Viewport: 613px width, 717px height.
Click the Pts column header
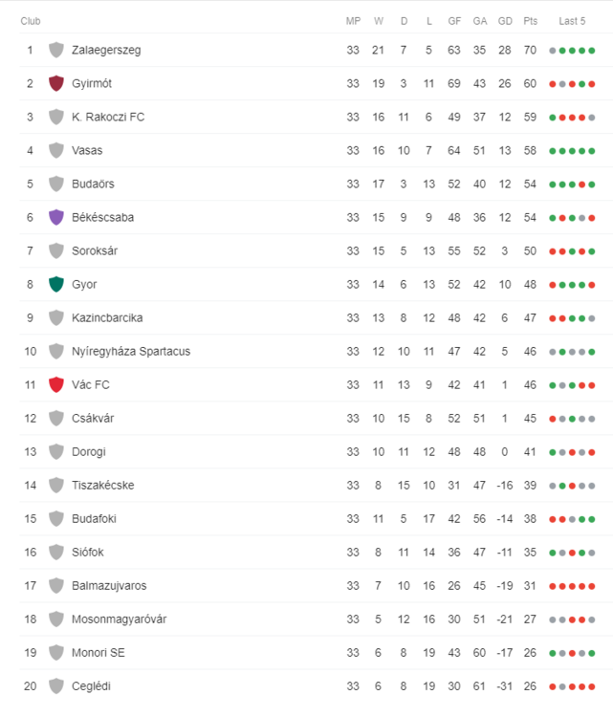pos(531,20)
